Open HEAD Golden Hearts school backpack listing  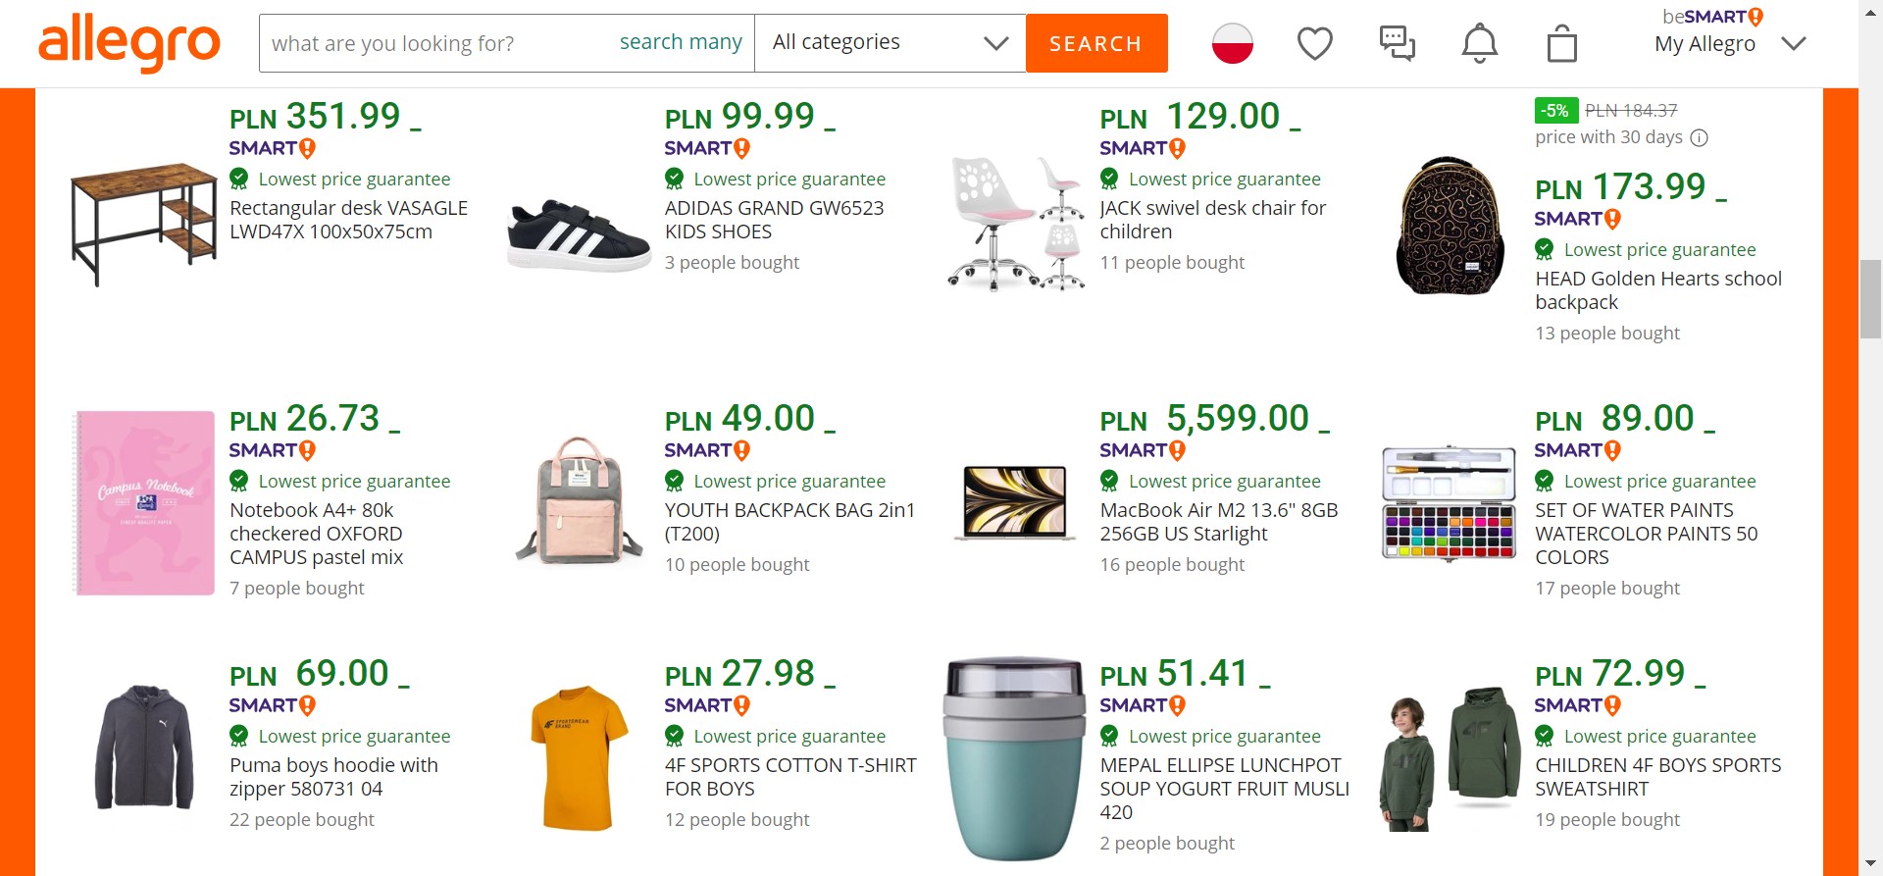click(1657, 290)
